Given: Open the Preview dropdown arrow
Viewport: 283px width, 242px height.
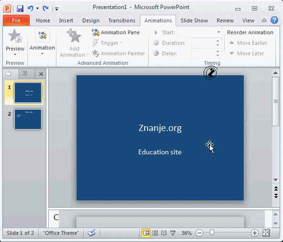Looking at the screenshot, I should click(x=15, y=54).
